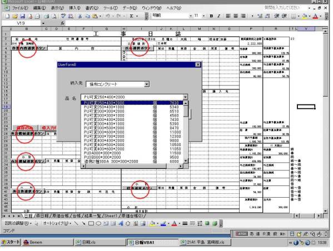Click the Save icon in the toolbar
This screenshot has width=333, height=251.
[22, 16]
